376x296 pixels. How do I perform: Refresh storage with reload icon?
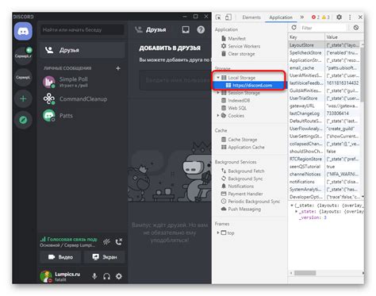coord(294,28)
